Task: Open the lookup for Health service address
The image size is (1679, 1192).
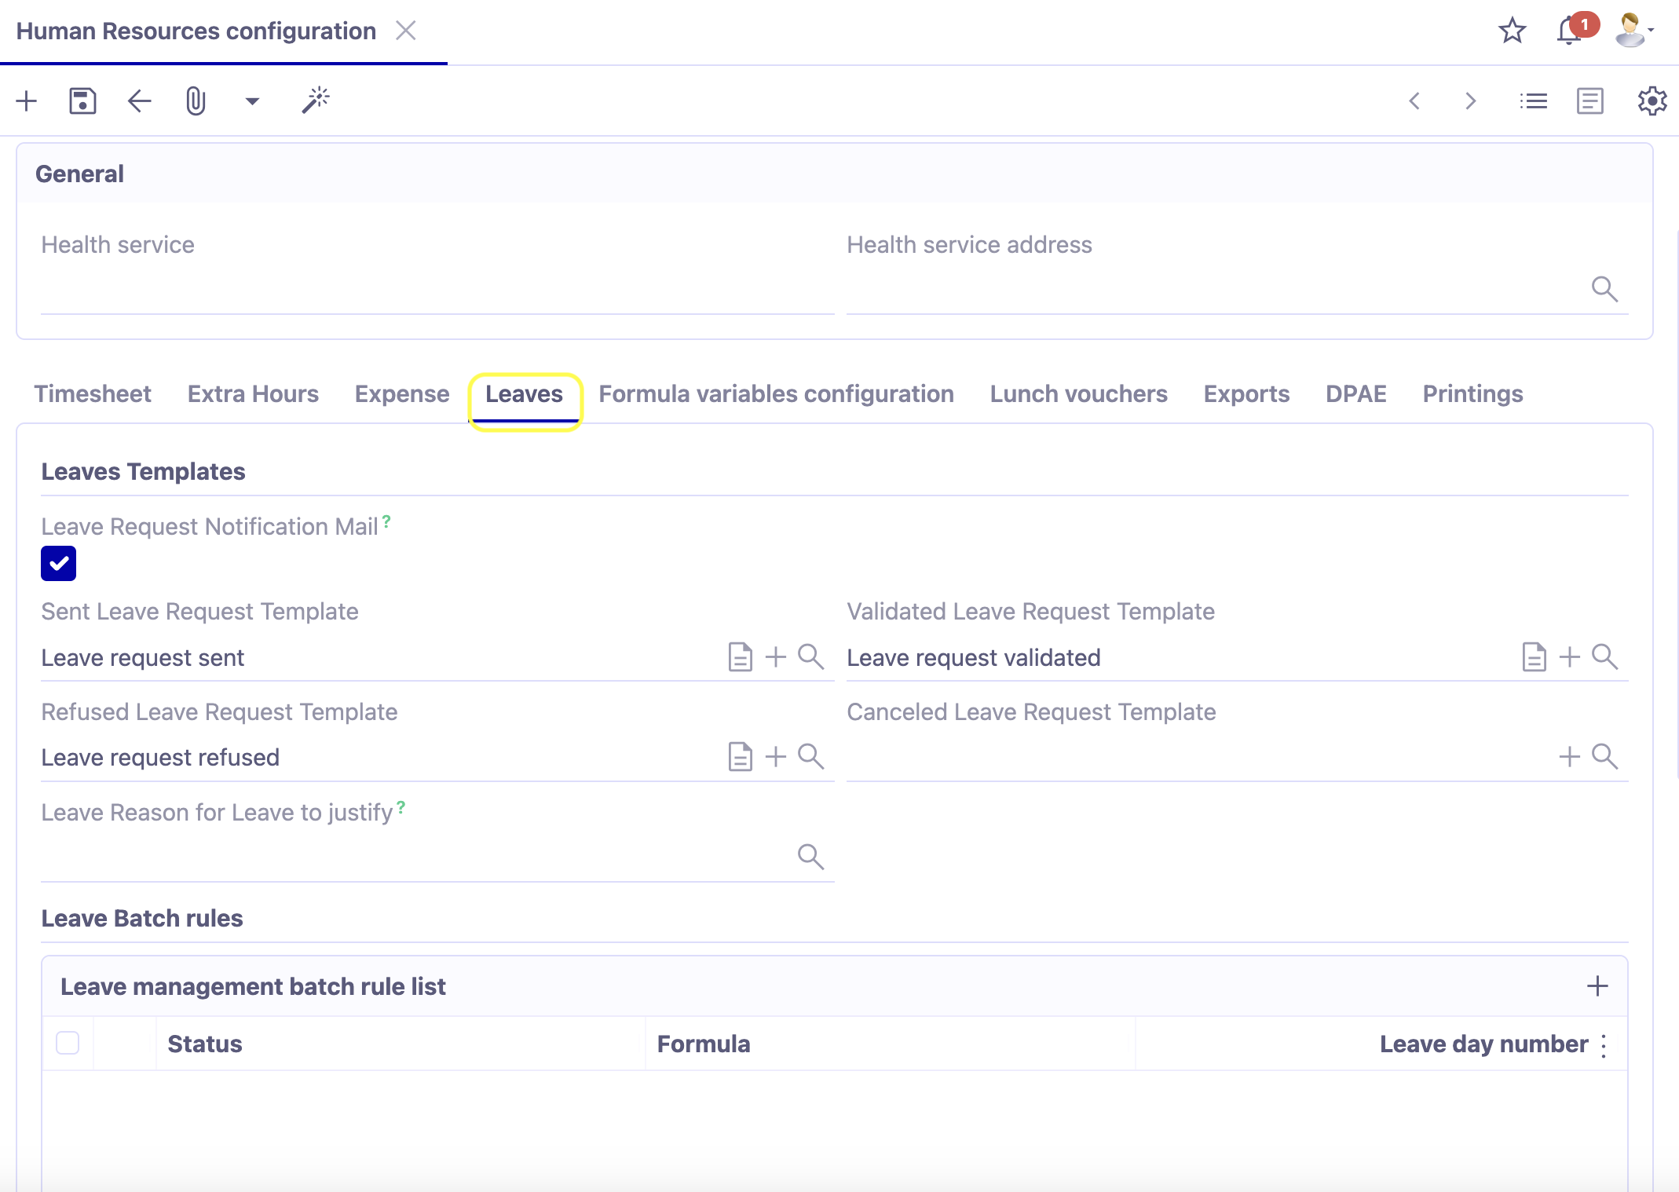Action: (x=1605, y=288)
